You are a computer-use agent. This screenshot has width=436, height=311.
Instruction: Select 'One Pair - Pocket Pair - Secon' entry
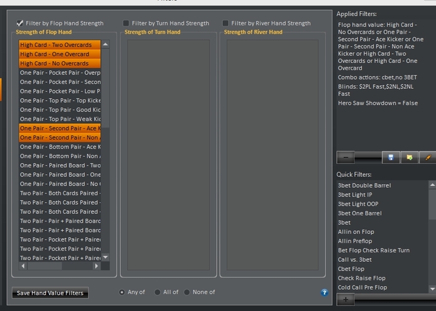[x=60, y=82]
